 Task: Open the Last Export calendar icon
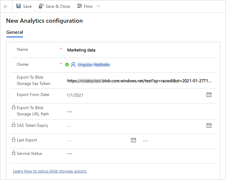point(134,140)
